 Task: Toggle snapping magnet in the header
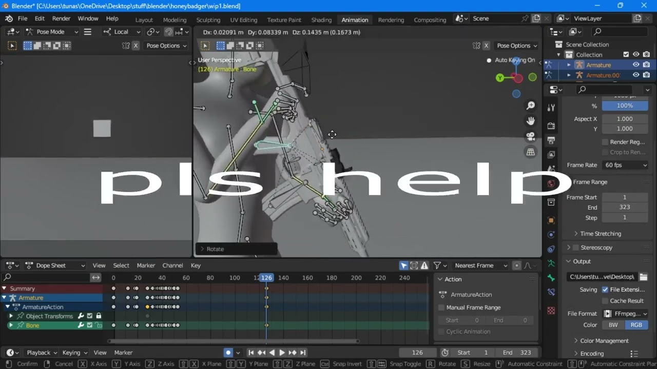(168, 32)
